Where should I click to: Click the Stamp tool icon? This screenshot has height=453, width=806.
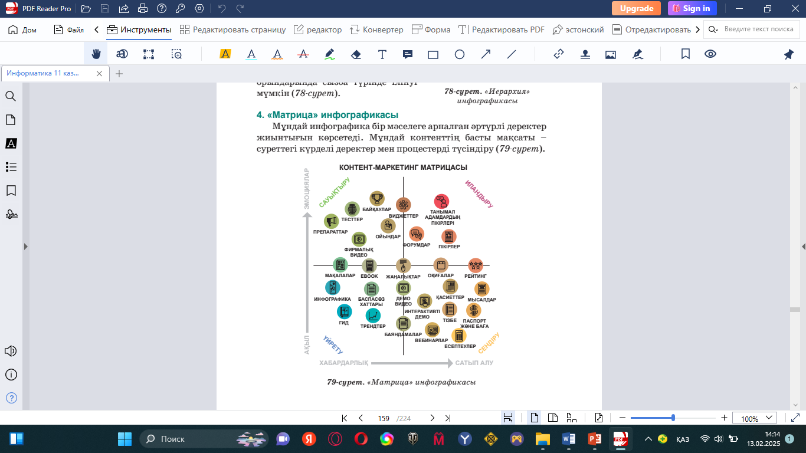tap(585, 54)
